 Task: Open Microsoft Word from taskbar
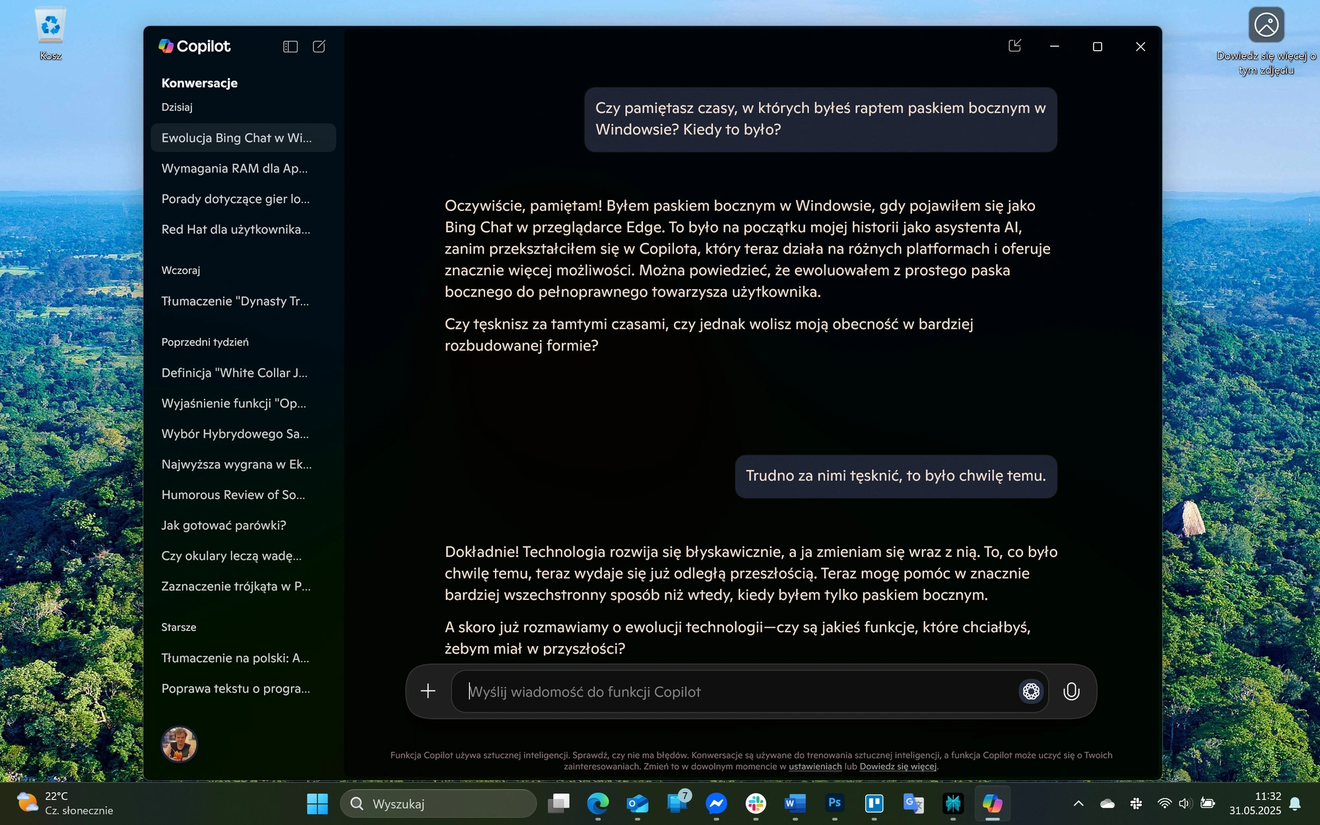pos(795,803)
